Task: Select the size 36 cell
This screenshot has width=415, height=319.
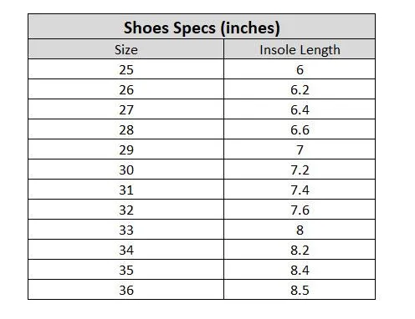Action: coord(126,290)
